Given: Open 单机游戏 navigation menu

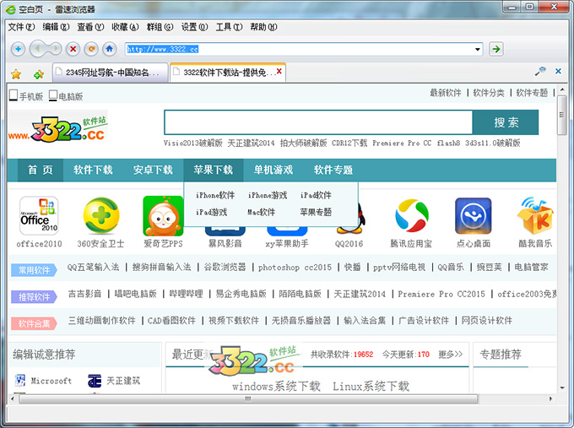Looking at the screenshot, I should [273, 170].
